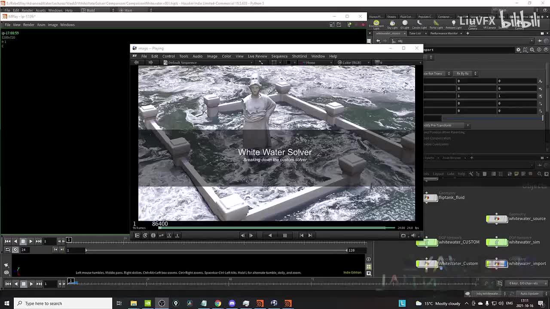Click the MPlay frame range slider
550x309 pixels.
click(216, 250)
